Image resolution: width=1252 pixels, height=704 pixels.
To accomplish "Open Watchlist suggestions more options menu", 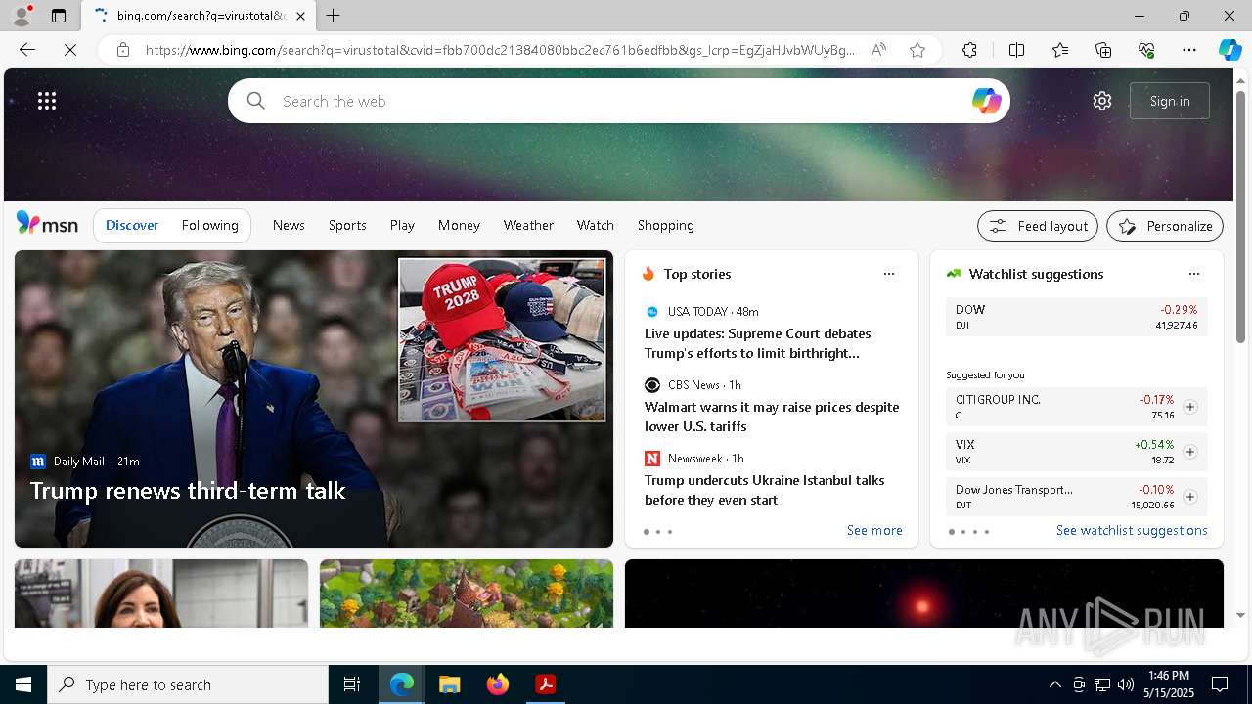I will pos(1193,274).
